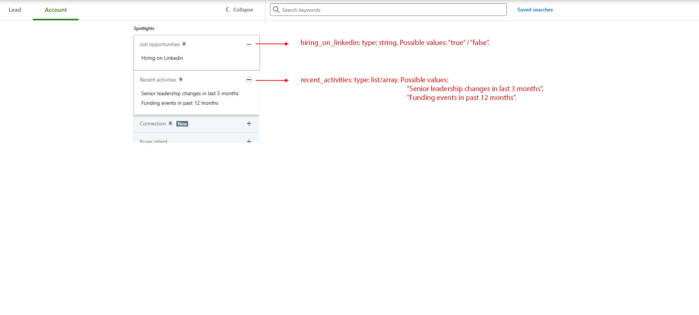Collapse the filter sidebar panel

click(x=239, y=10)
